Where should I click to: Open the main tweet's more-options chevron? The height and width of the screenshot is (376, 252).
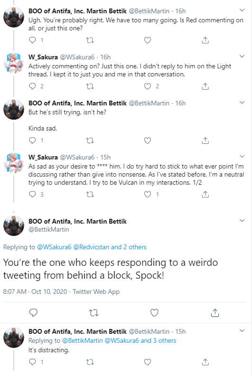[x=242, y=220]
